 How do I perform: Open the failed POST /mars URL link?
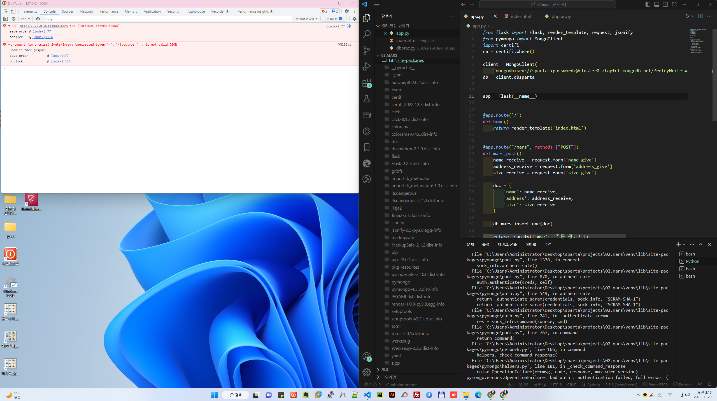(x=44, y=26)
